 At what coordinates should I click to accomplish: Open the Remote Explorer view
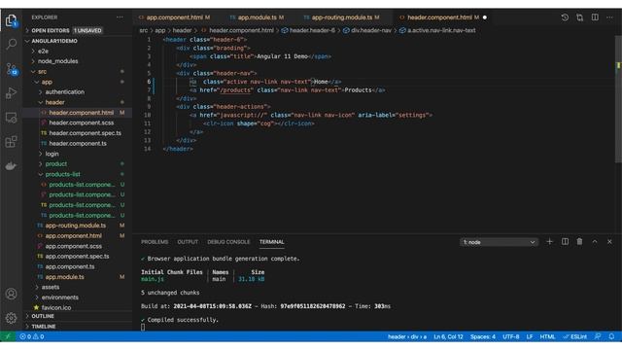[x=11, y=118]
